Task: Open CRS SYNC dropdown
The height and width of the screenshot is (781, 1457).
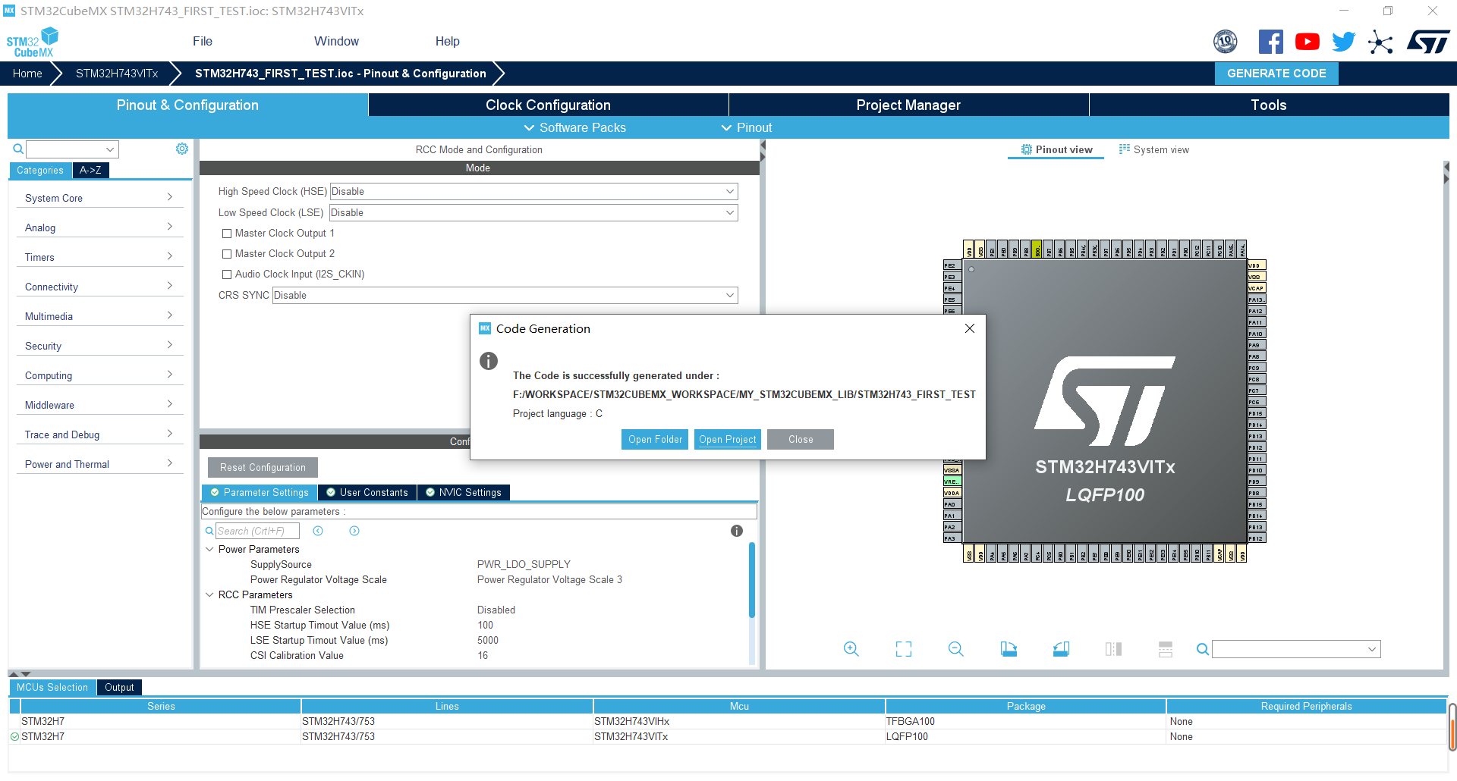Action: 505,296
